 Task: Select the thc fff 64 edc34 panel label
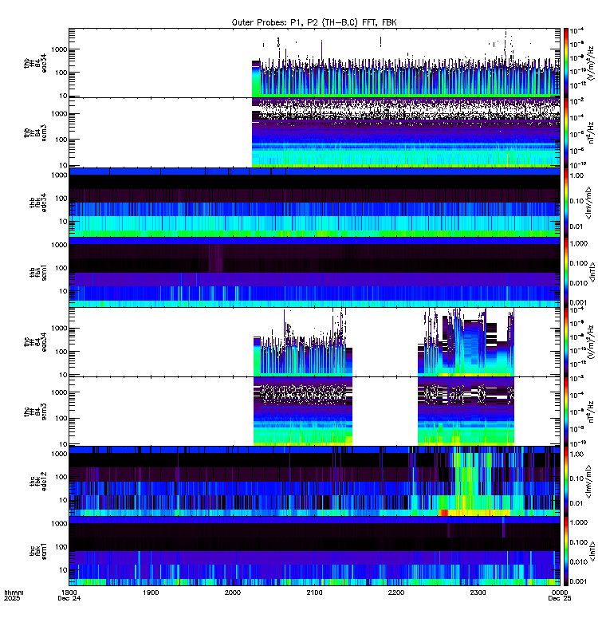coord(35,342)
